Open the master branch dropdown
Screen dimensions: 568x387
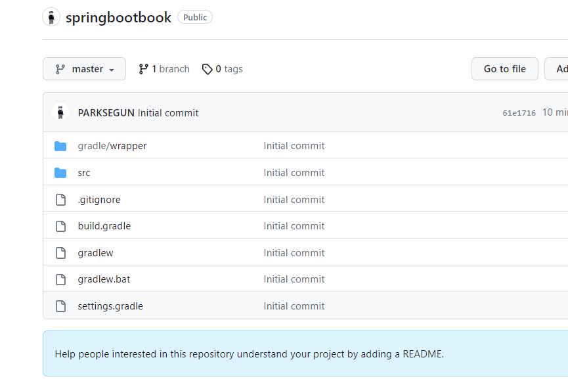(85, 69)
